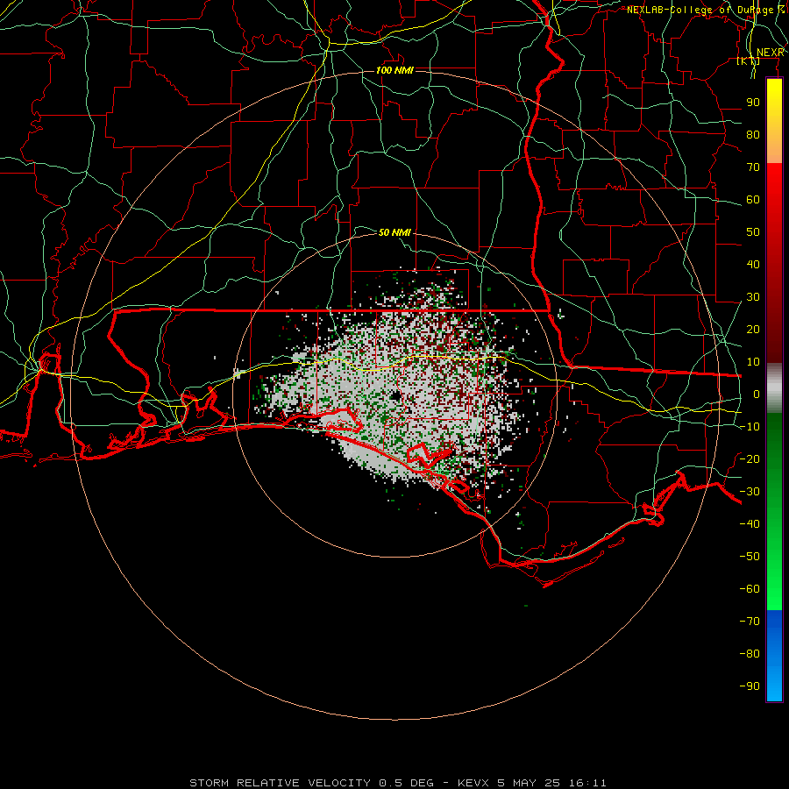Image resolution: width=789 pixels, height=789 pixels.
Task: Select the "-60" velocity scale label
Action: [750, 589]
